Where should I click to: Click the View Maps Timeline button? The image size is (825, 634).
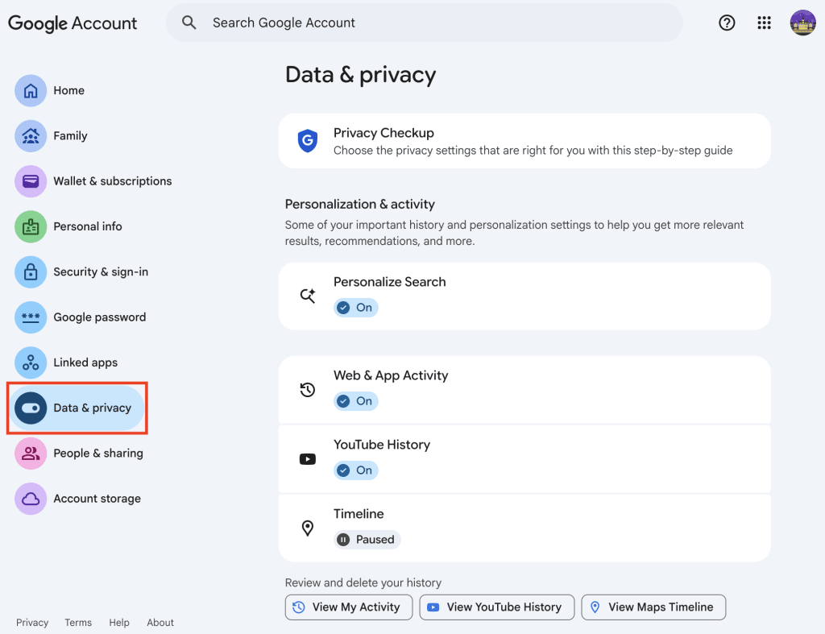tap(653, 607)
